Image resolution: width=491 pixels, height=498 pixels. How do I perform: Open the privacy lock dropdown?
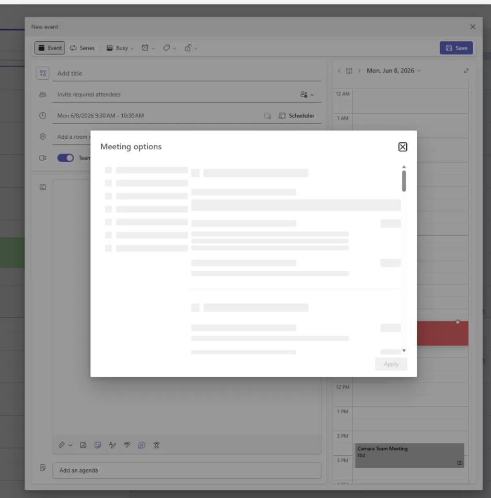[191, 48]
